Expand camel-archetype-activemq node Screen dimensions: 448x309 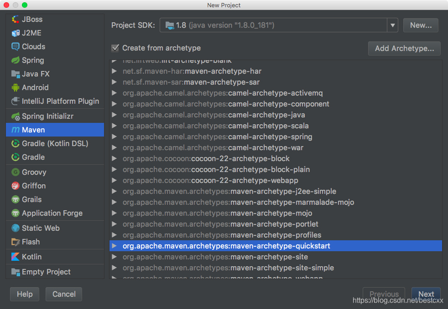tap(115, 93)
